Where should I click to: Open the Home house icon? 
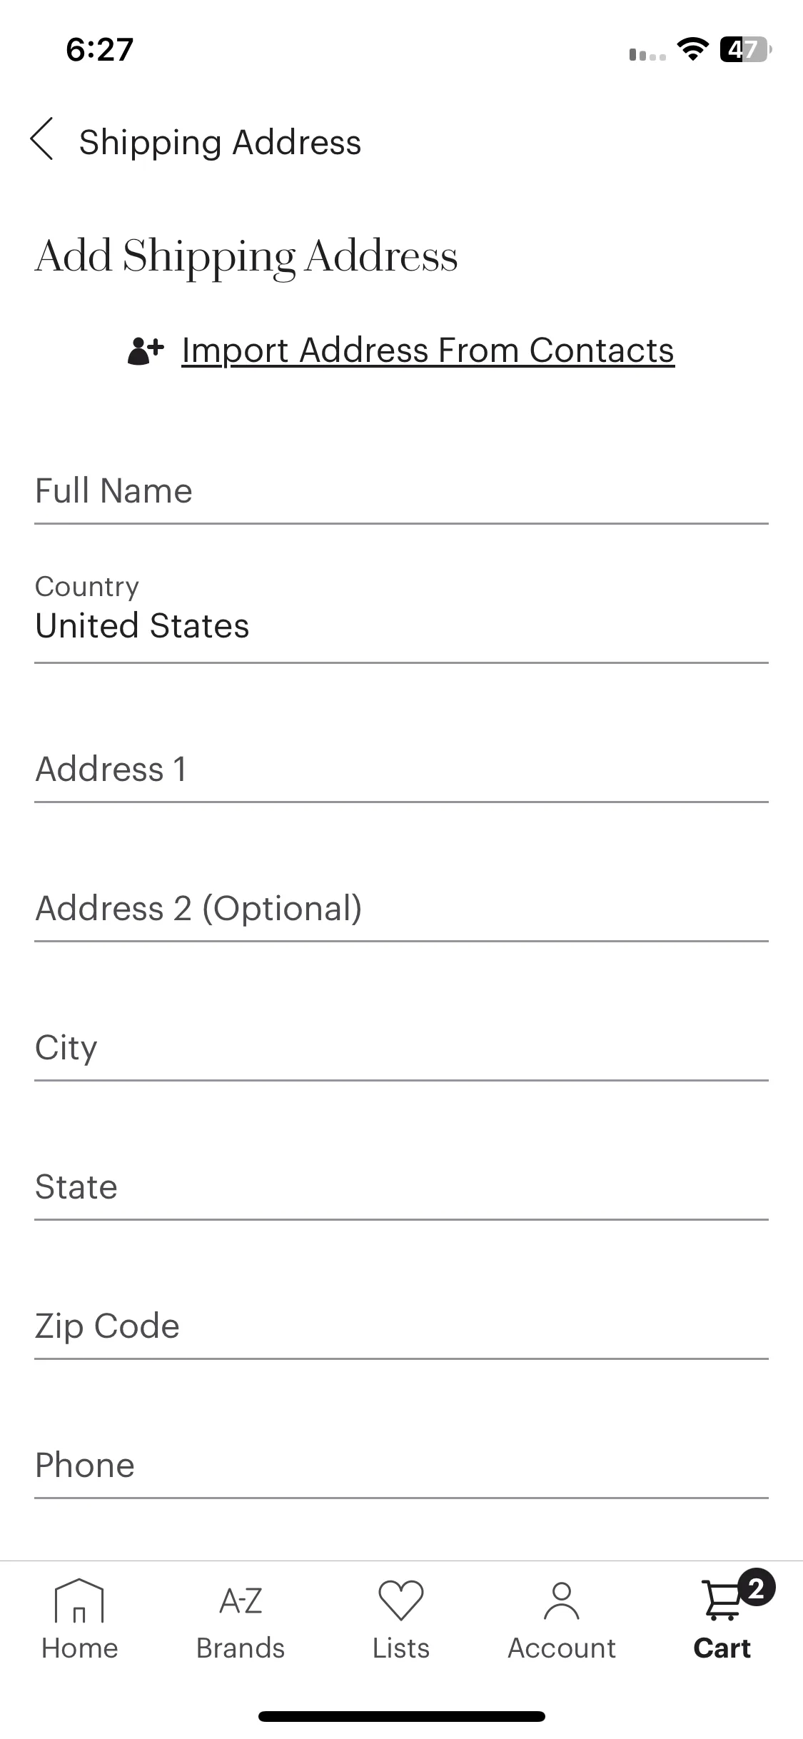click(x=79, y=1601)
